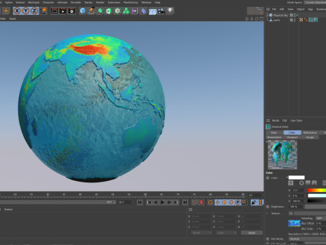Image resolution: width=326 pixels, height=245 pixels.
Task: Toggle the Z axis lock
Action: [x=34, y=11]
